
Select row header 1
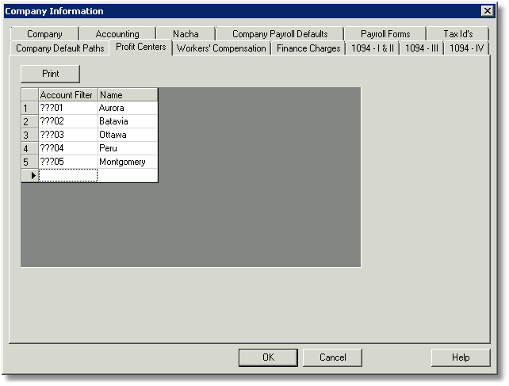coord(29,108)
